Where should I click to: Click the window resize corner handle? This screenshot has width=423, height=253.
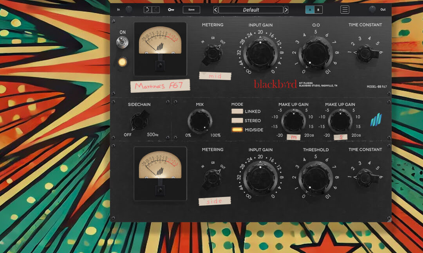[x=389, y=220]
